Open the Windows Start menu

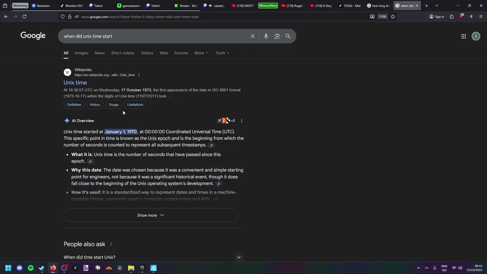pyautogui.click(x=8, y=268)
